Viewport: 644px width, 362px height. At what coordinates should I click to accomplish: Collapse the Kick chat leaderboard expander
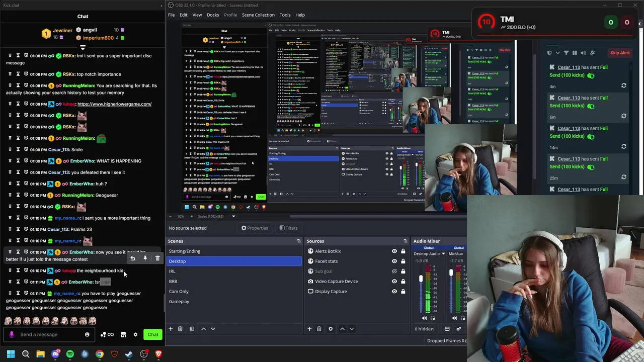tap(83, 48)
